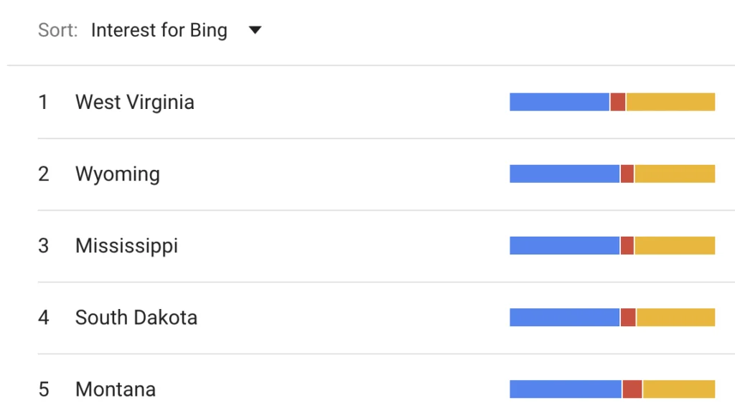
Task: Click the rank number 5 label
Action: pyautogui.click(x=43, y=389)
